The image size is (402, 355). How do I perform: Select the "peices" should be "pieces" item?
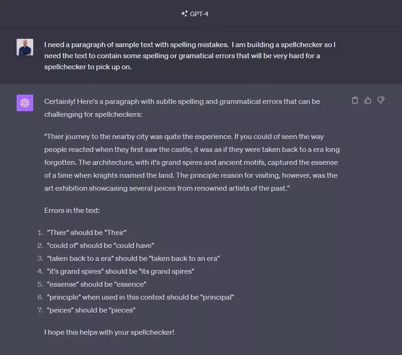point(90,310)
